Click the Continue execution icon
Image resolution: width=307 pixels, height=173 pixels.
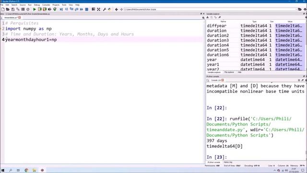point(82,9)
